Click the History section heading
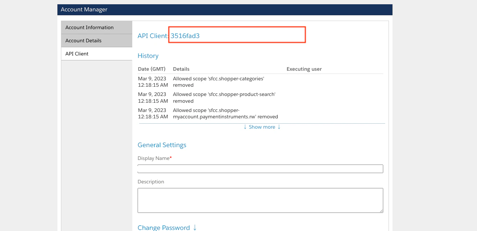The height and width of the screenshot is (231, 477). [148, 56]
